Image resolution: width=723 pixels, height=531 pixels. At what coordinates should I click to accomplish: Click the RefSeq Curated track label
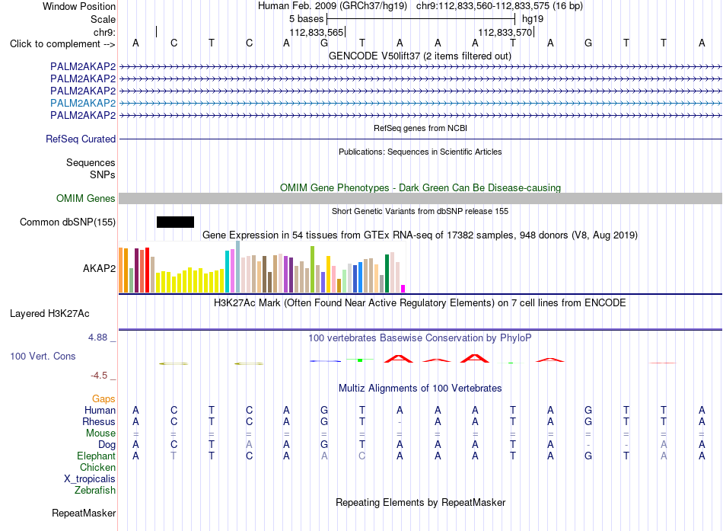click(81, 139)
